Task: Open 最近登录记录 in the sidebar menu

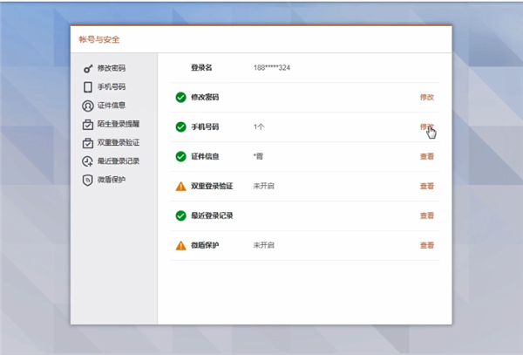Action: point(119,161)
